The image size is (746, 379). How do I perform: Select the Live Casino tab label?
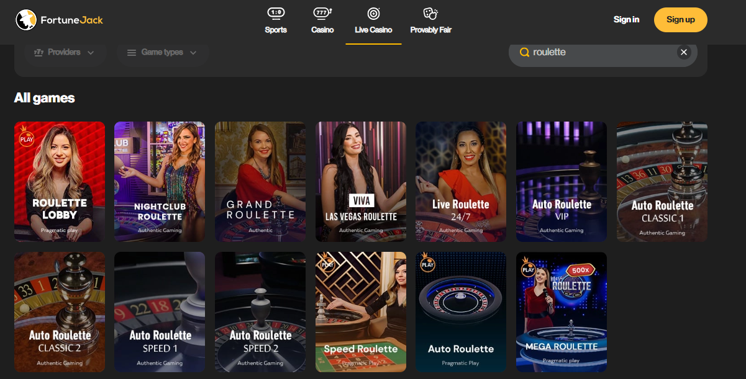[x=373, y=30]
